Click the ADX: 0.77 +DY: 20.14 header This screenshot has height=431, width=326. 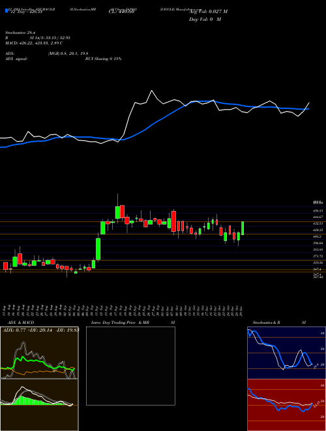tap(40, 330)
